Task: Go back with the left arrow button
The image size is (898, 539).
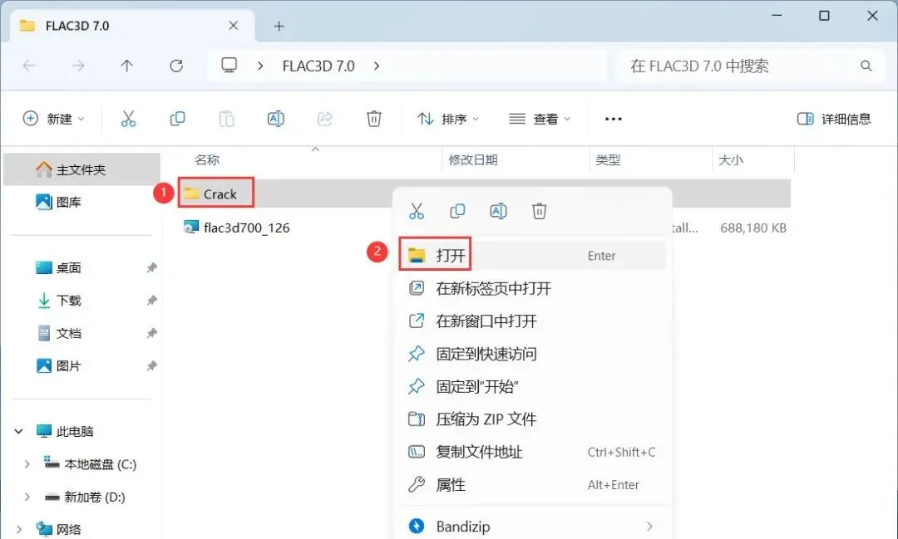Action: pos(29,66)
